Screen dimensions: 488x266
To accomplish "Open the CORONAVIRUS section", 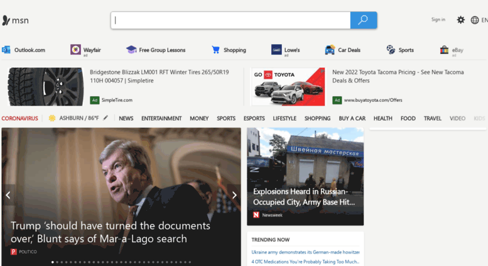I will [x=19, y=118].
